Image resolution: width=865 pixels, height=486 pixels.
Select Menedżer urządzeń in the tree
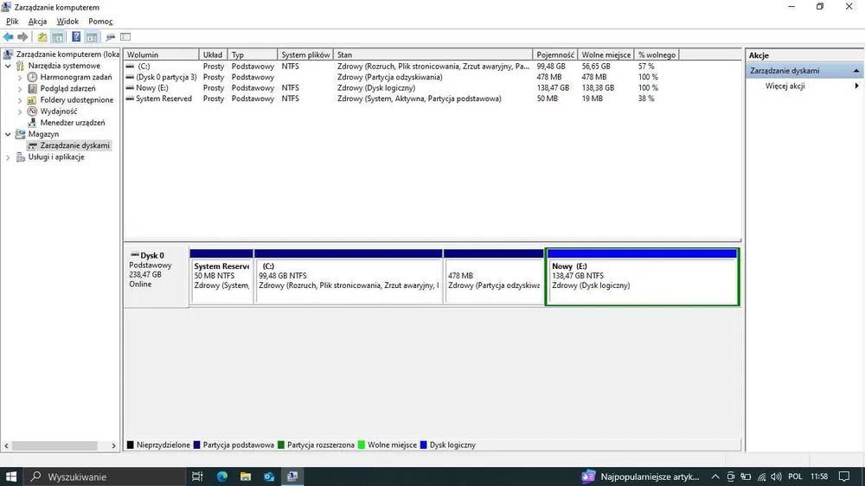(x=73, y=123)
